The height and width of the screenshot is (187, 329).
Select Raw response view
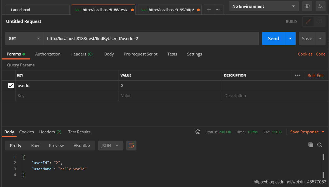coord(35,145)
